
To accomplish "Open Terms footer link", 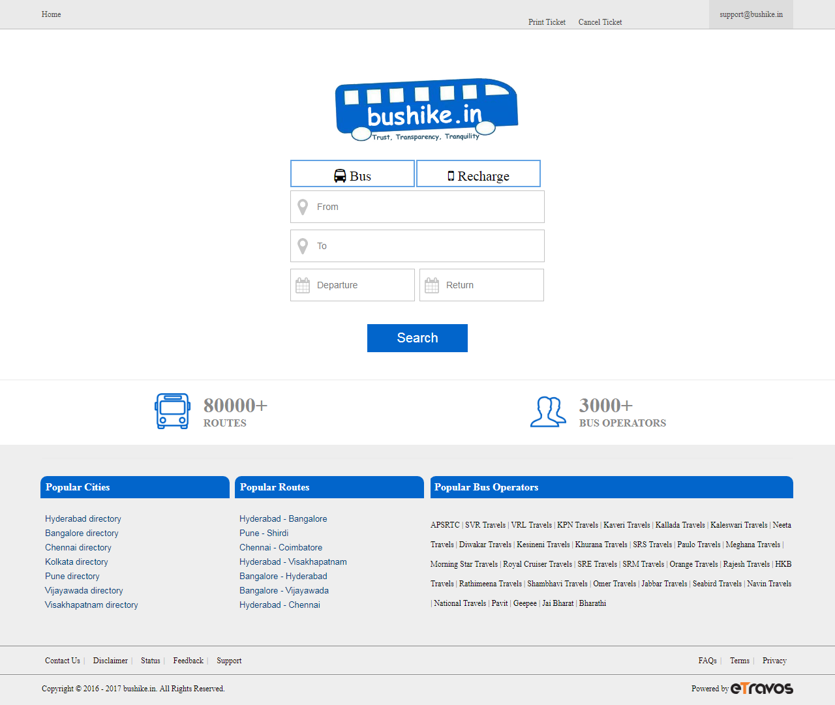I will click(x=740, y=661).
